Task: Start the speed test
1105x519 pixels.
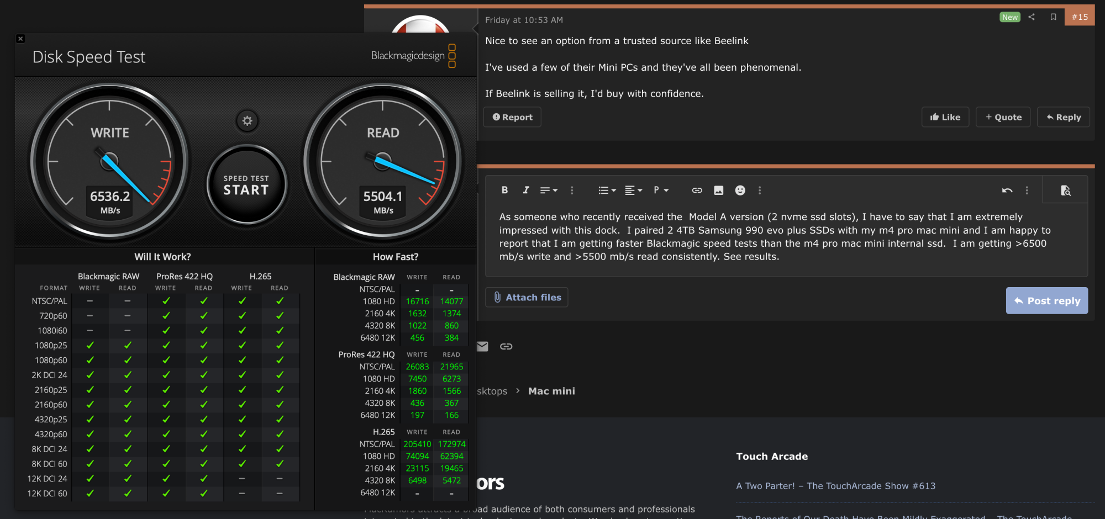Action: point(246,185)
